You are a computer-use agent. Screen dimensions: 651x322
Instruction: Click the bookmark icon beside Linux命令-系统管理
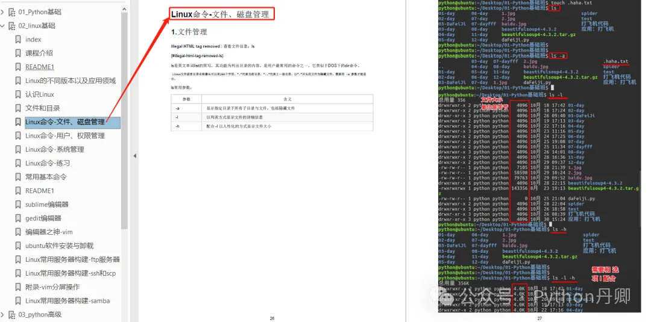(18, 149)
